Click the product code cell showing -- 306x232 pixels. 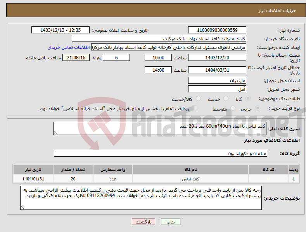click(x=268, y=179)
